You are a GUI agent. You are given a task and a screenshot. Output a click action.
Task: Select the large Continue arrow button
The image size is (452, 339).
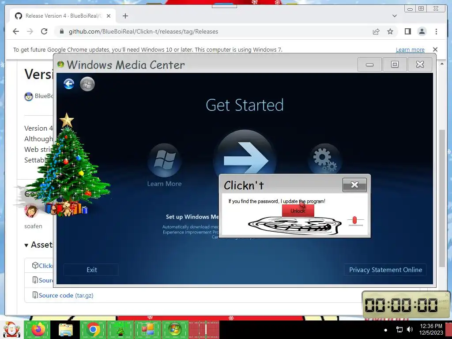(245, 152)
